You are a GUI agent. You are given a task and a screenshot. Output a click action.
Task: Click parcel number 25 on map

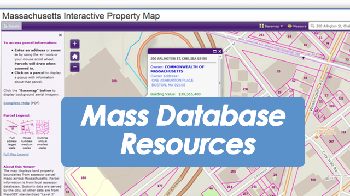click(x=278, y=71)
